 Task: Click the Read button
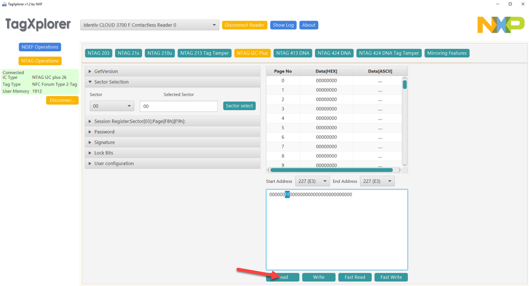(283, 277)
